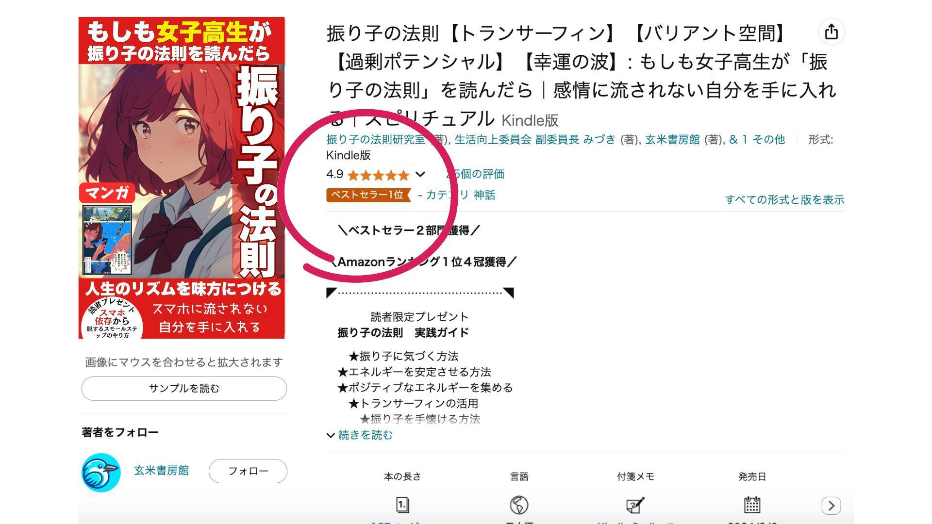This screenshot has width=932, height=524.
Task: Click the ベストセラー1位 badge
Action: tap(368, 195)
